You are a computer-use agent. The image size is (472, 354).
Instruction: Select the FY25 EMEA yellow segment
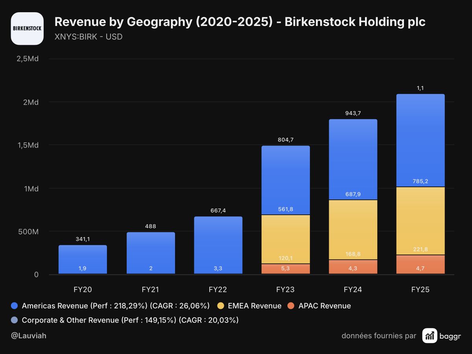(x=420, y=221)
